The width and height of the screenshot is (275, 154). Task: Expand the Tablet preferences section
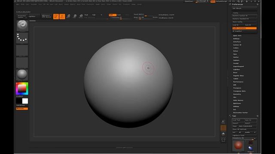[x=236, y=79]
